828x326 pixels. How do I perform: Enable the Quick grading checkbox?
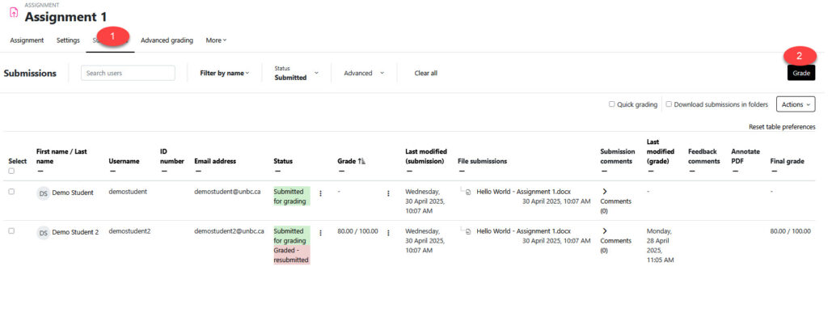[x=612, y=104]
